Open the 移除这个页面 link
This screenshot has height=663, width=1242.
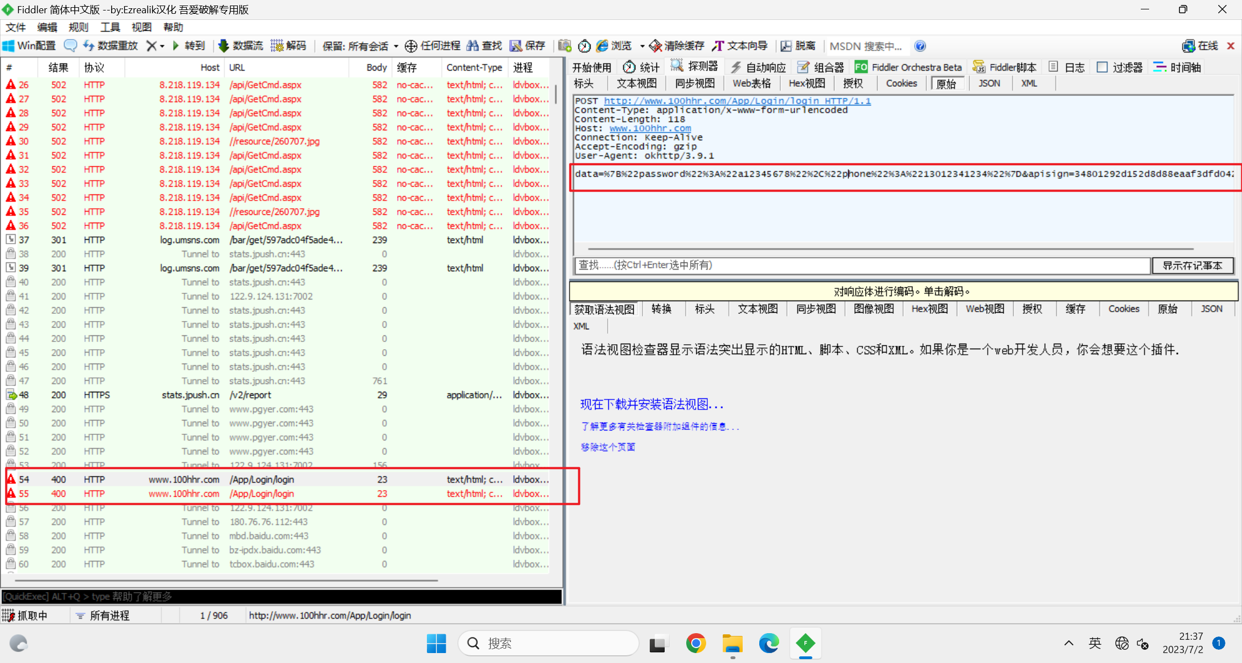(x=607, y=446)
